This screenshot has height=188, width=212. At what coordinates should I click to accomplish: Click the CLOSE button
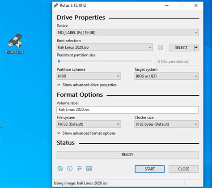tap(183, 169)
